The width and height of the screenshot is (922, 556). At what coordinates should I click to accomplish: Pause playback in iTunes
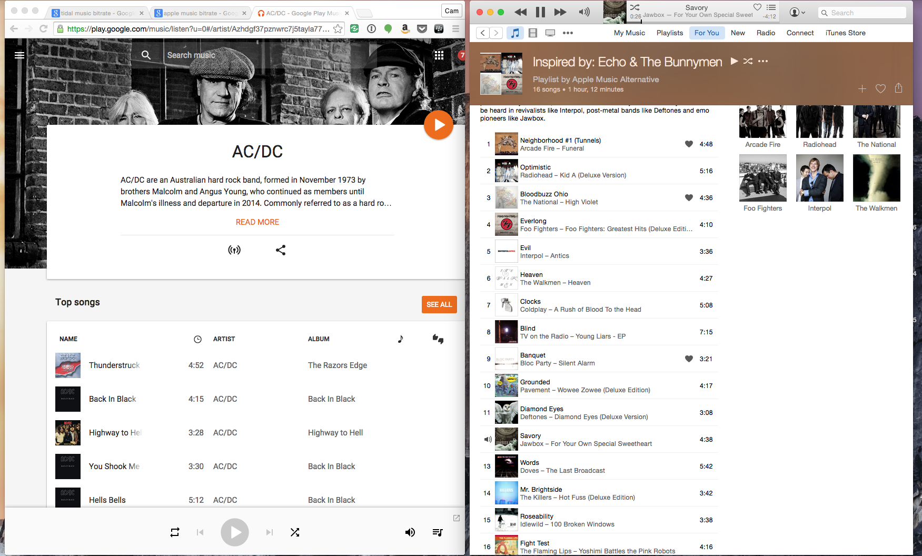540,12
